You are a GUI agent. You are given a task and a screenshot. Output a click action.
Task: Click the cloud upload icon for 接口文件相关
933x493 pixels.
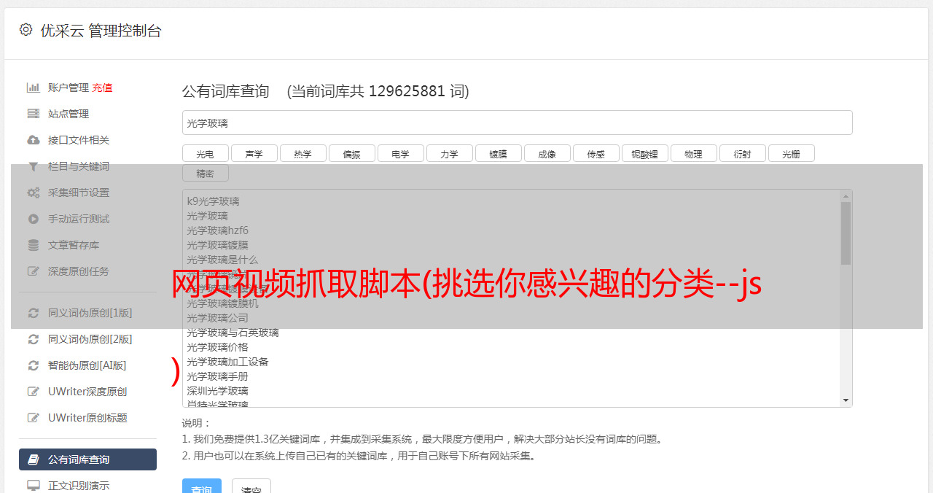click(x=34, y=140)
